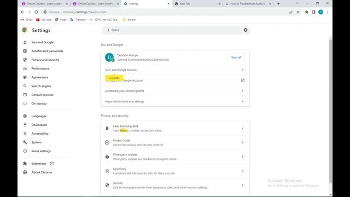Viewport: 350px width, 197px height.
Task: Close the Settings tab
Action: click(x=168, y=4)
